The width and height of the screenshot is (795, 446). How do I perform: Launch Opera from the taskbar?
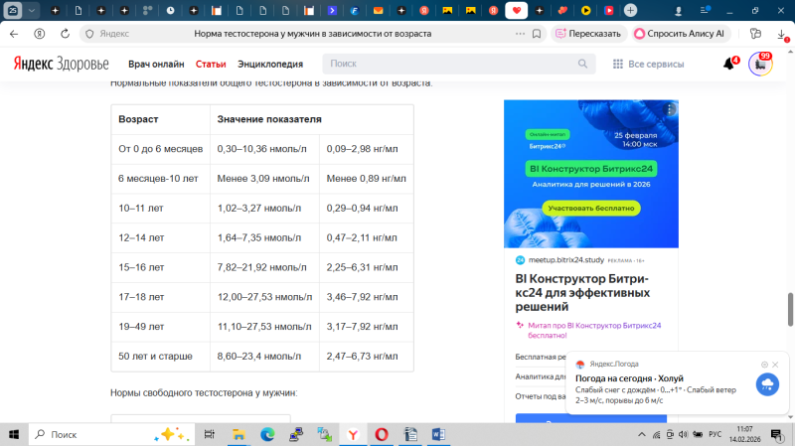pyautogui.click(x=383, y=434)
